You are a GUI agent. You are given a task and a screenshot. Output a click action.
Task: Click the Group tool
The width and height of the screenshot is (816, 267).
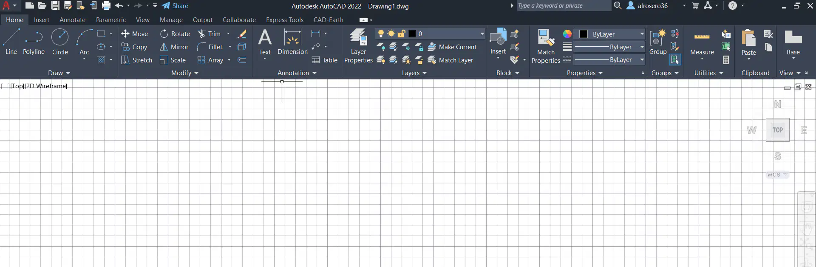(x=658, y=42)
